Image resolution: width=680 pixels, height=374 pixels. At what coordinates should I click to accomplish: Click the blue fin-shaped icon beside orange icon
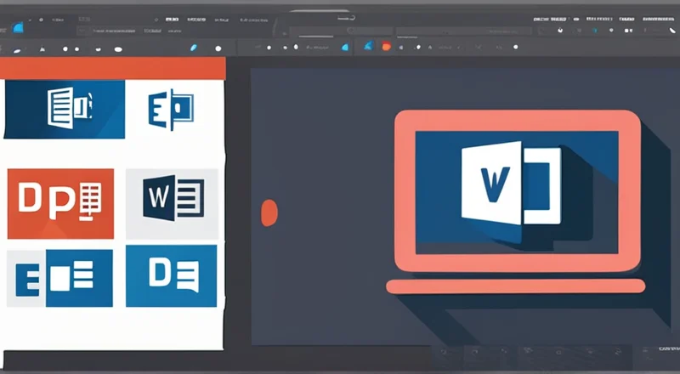pyautogui.click(x=369, y=46)
